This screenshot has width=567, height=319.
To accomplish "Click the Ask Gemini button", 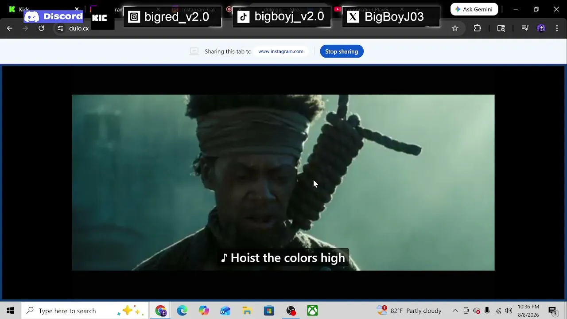I will pyautogui.click(x=474, y=9).
